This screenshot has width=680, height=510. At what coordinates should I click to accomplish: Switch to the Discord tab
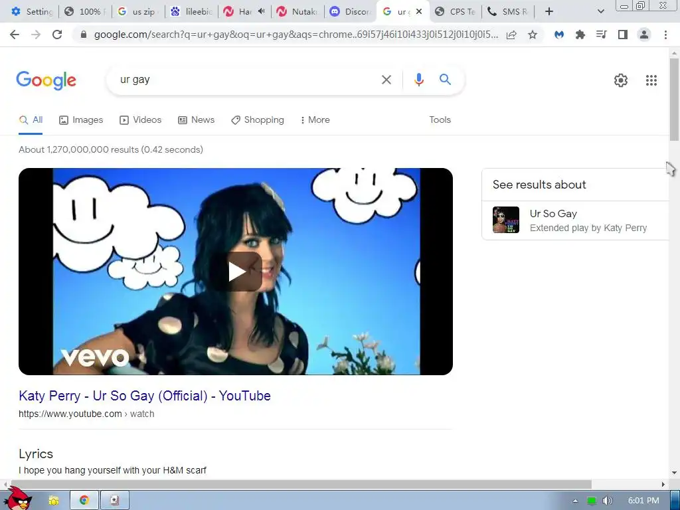[351, 12]
